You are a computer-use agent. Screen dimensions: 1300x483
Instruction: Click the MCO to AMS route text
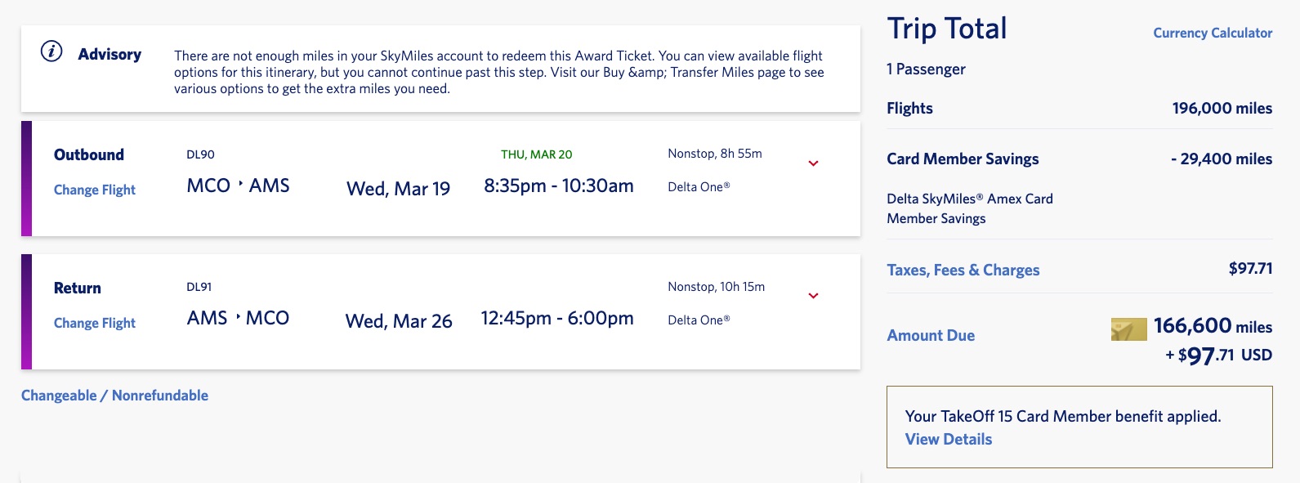239,186
